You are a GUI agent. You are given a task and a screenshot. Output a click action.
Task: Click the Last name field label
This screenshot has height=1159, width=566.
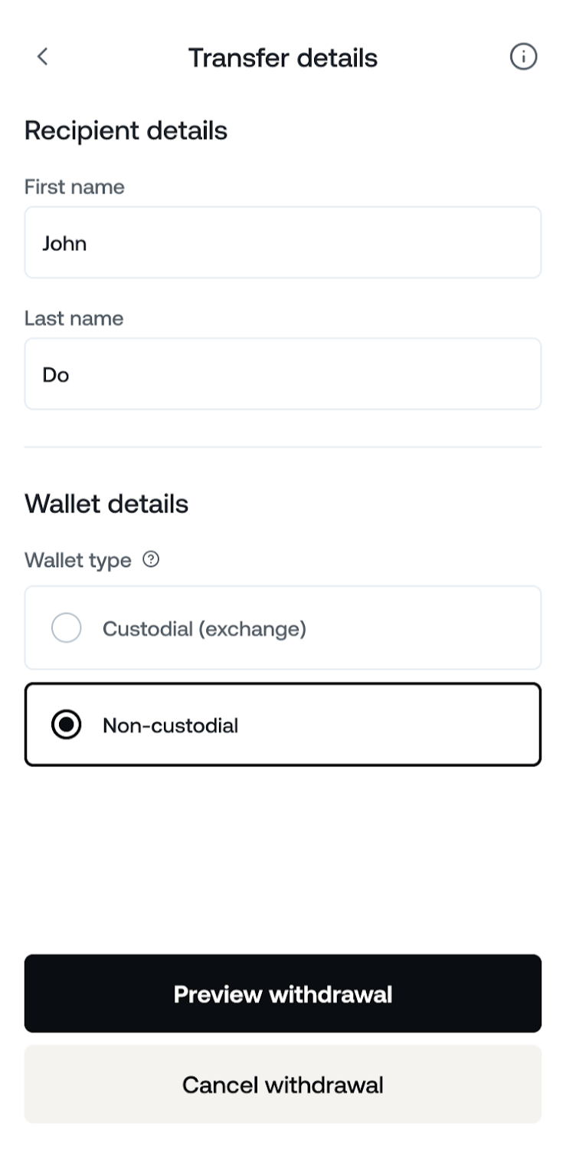tap(74, 318)
